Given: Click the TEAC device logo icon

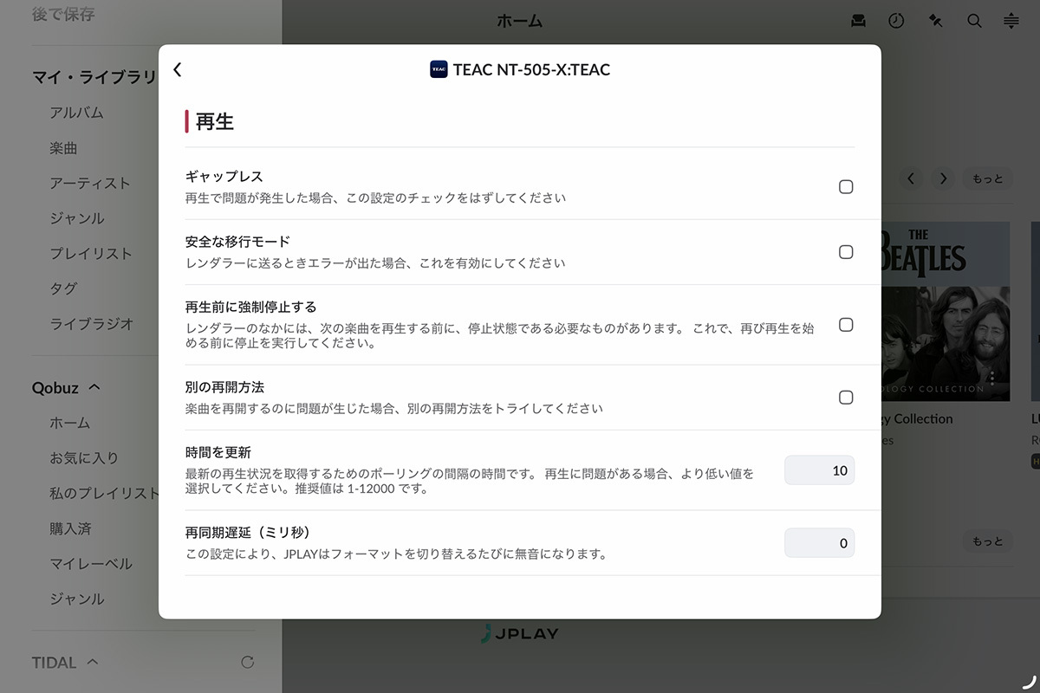Looking at the screenshot, I should 439,70.
